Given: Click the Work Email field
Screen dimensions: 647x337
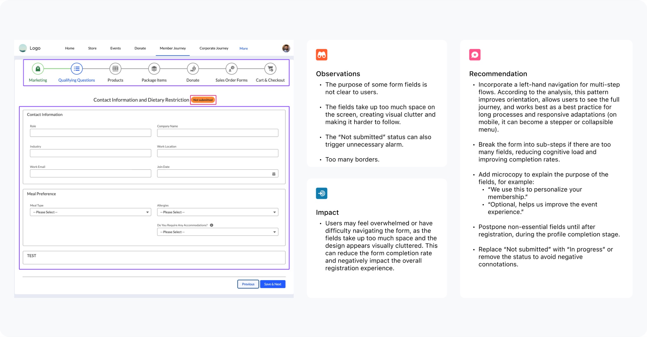Looking at the screenshot, I should [x=91, y=173].
